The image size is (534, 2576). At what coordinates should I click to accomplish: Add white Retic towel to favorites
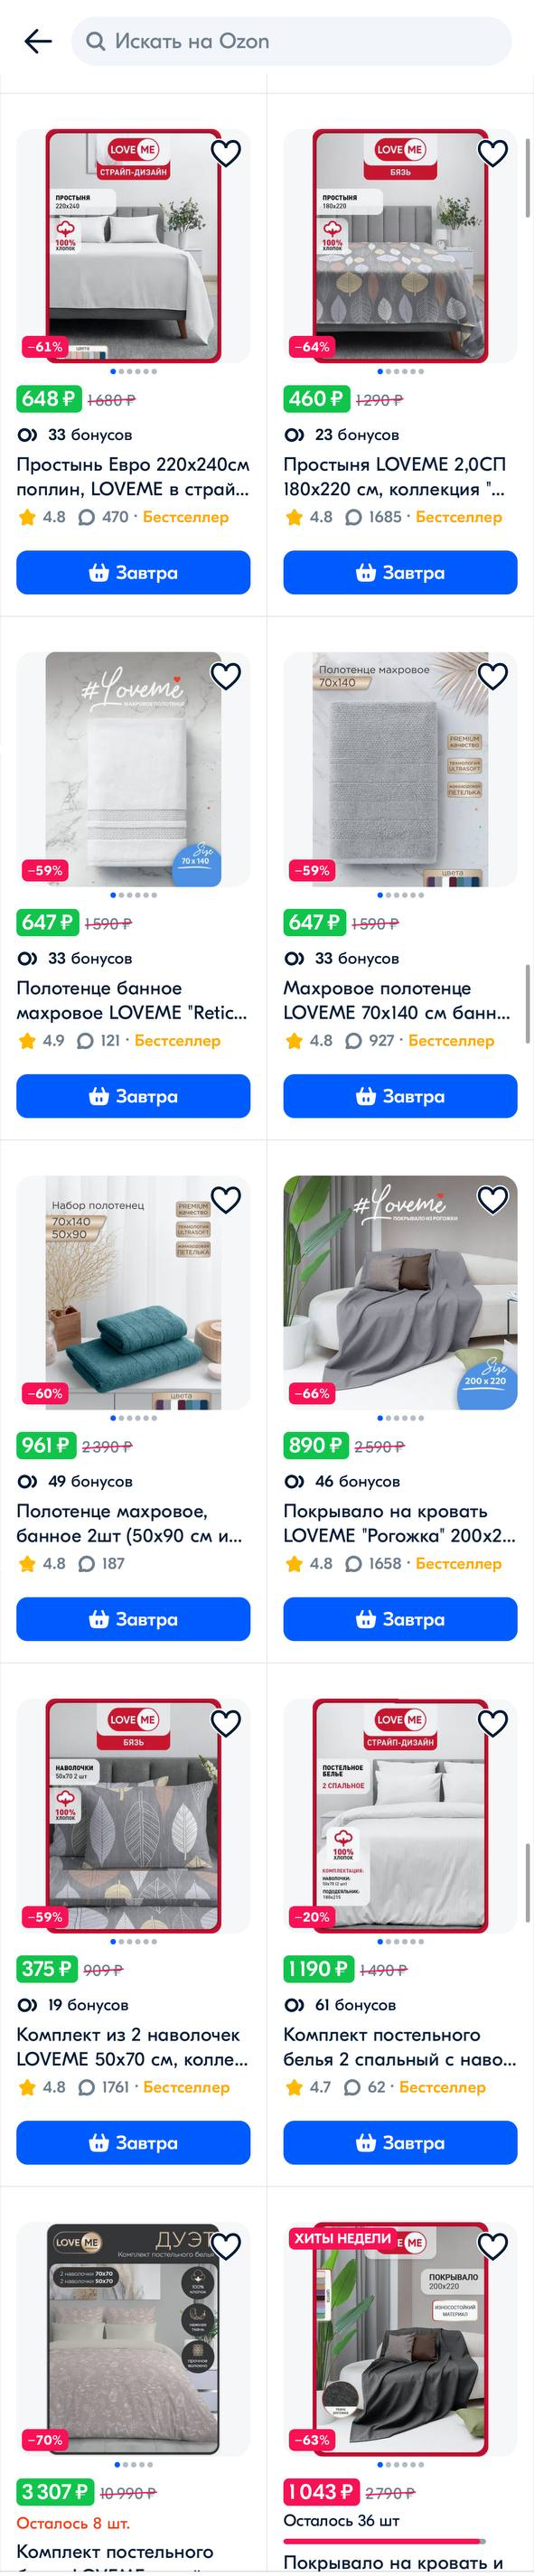click(226, 677)
